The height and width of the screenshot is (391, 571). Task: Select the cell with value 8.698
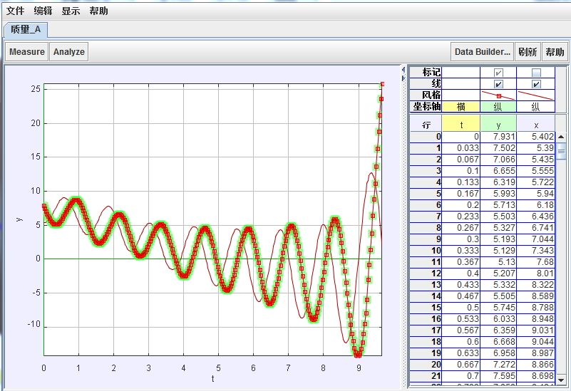coord(536,376)
